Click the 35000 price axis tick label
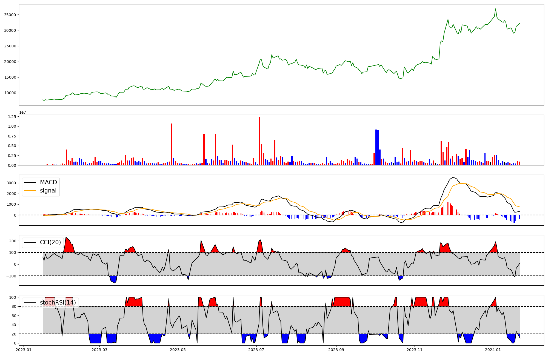 (x=10, y=15)
